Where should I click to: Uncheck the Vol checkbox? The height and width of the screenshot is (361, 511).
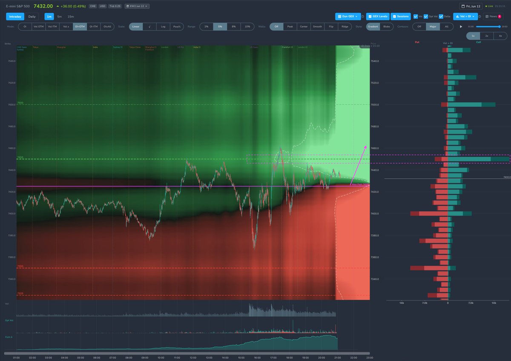click(416, 17)
